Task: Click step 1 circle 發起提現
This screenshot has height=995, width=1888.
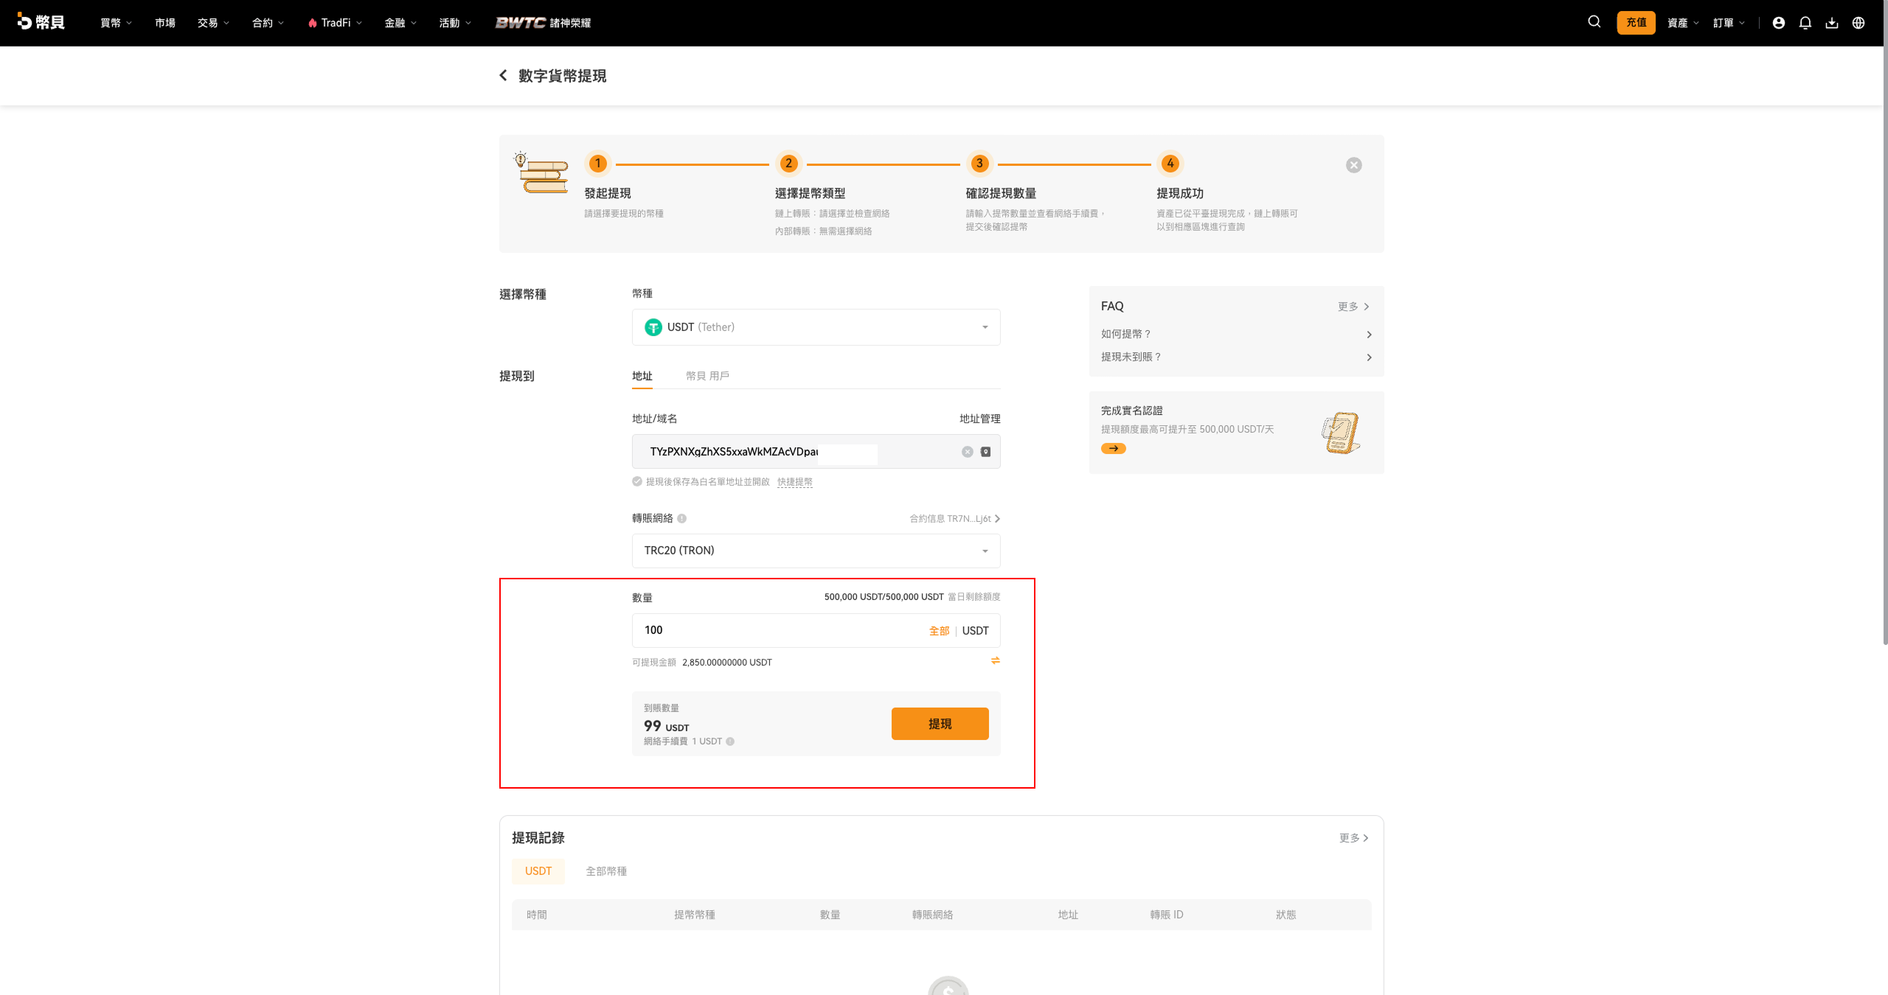Action: [x=597, y=164]
